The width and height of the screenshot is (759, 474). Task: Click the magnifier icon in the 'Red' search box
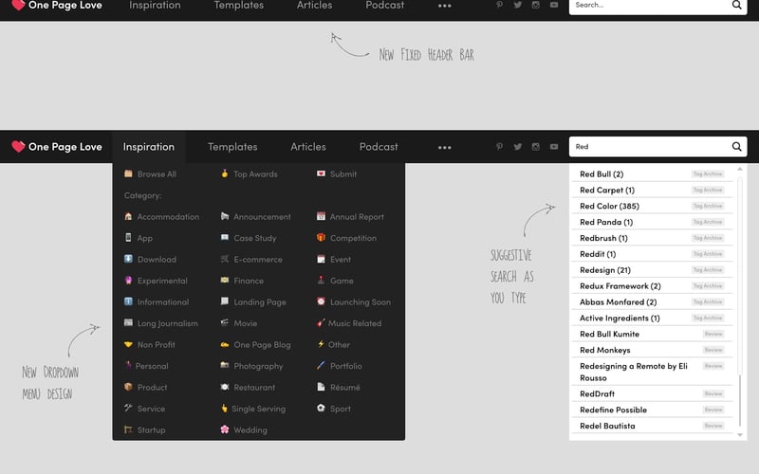pyautogui.click(x=736, y=147)
